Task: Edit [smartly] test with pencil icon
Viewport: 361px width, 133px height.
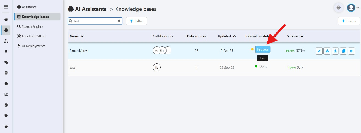Action: coord(319,51)
